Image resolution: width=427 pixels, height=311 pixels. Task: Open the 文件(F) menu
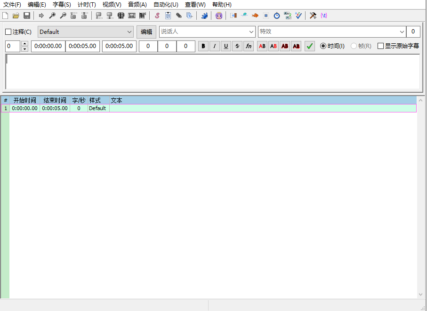tap(12, 5)
